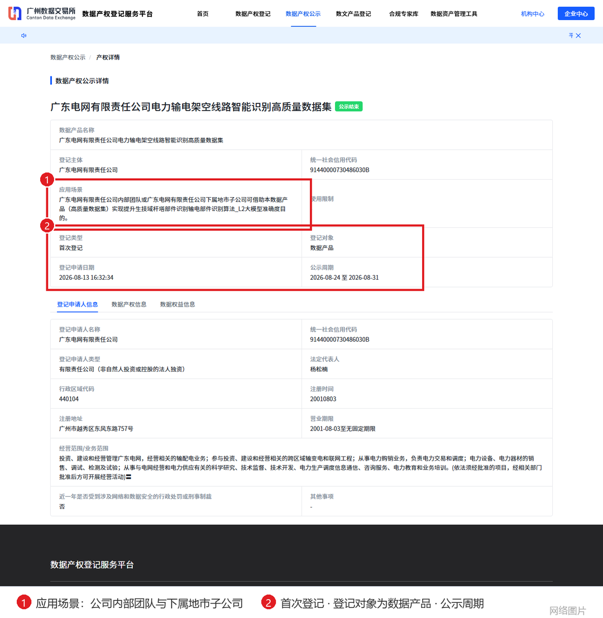Image resolution: width=603 pixels, height=618 pixels.
Task: Click the 产权详情 breadcrumb item
Action: (x=108, y=57)
